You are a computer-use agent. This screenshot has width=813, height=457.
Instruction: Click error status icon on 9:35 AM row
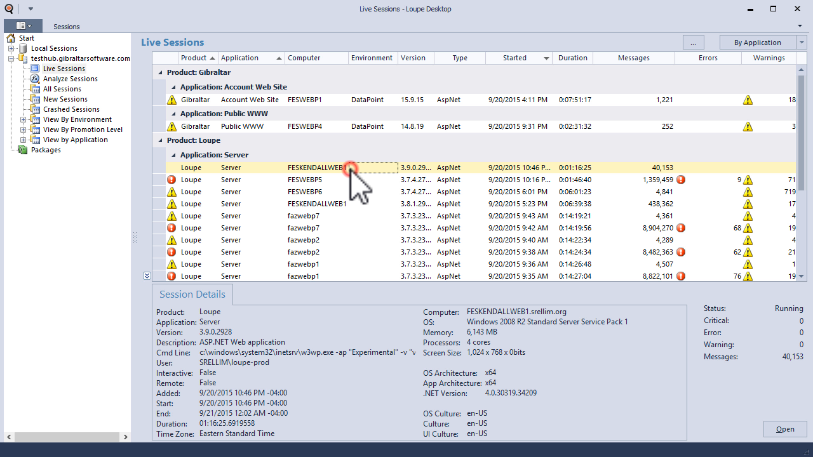171,276
